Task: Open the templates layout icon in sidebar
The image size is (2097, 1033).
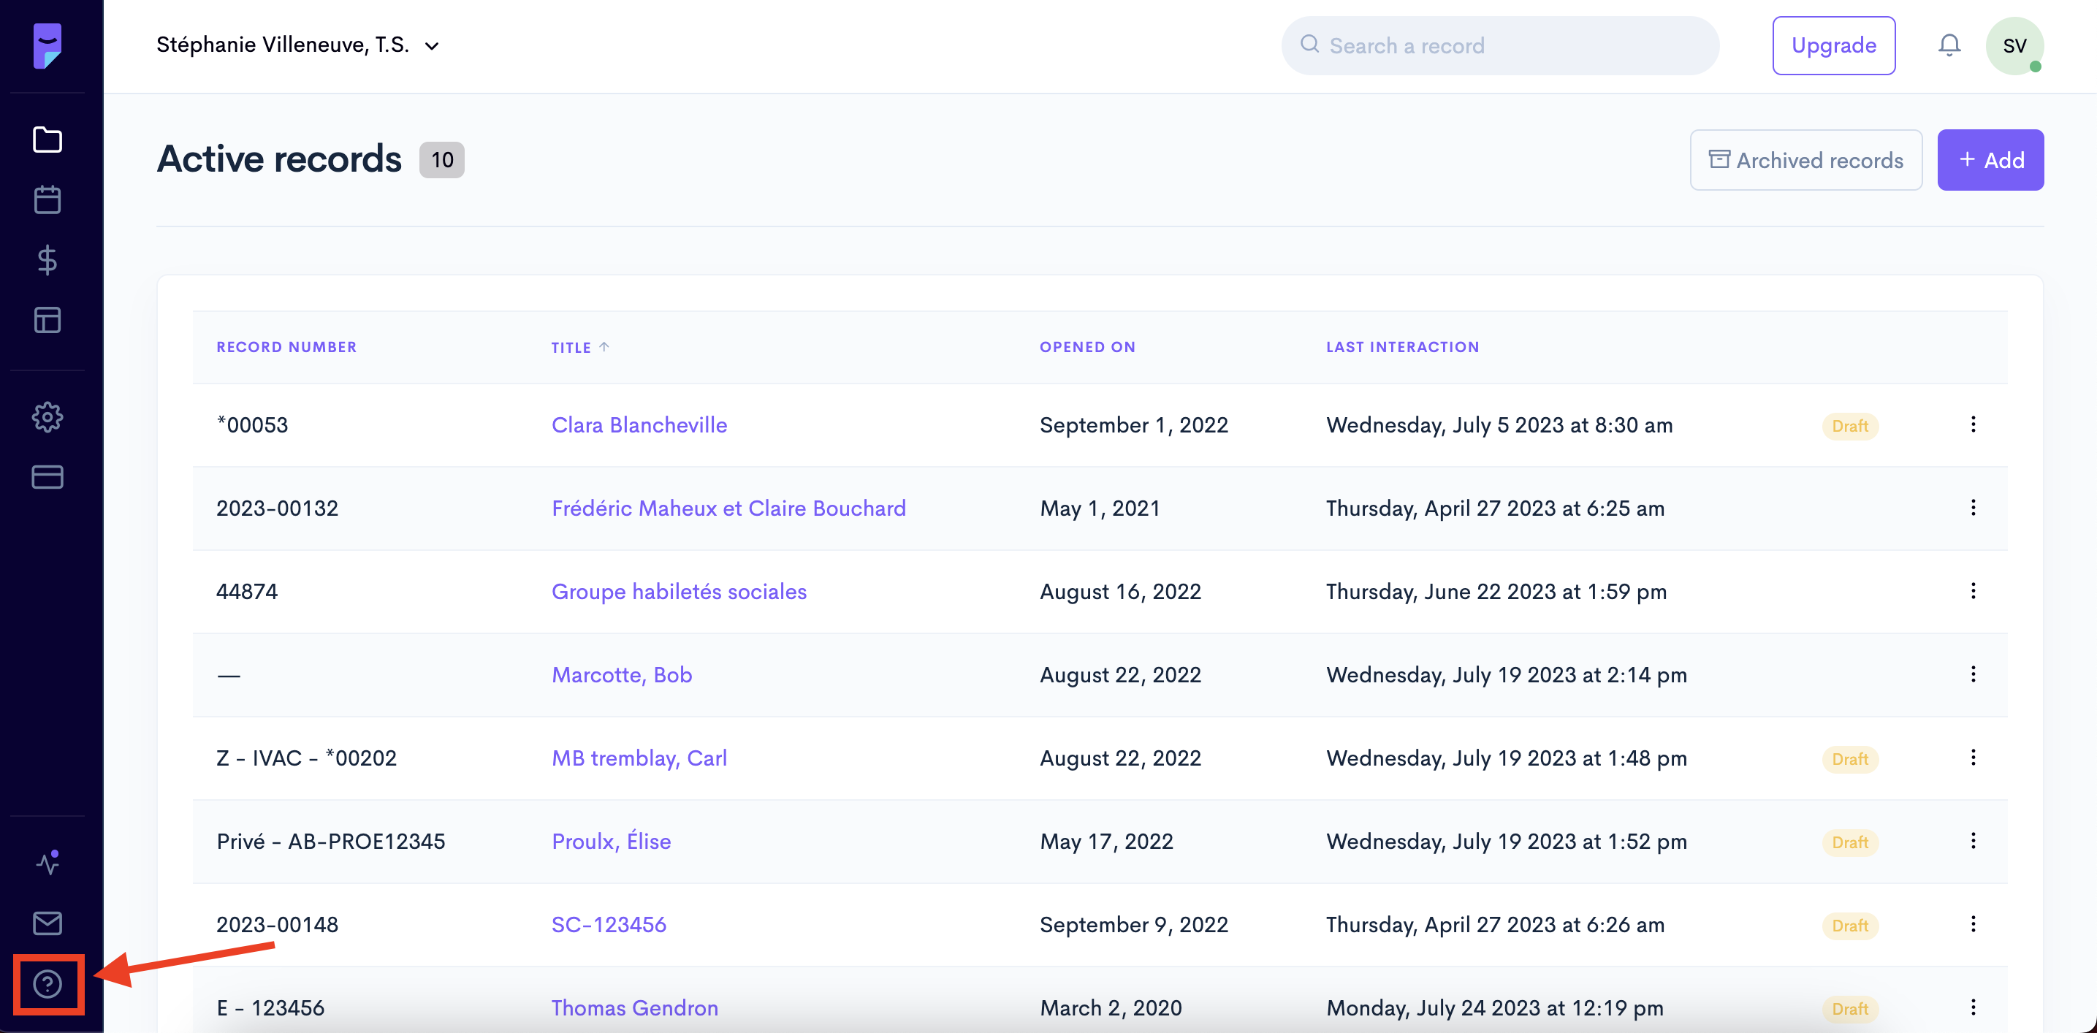Action: pyautogui.click(x=47, y=320)
